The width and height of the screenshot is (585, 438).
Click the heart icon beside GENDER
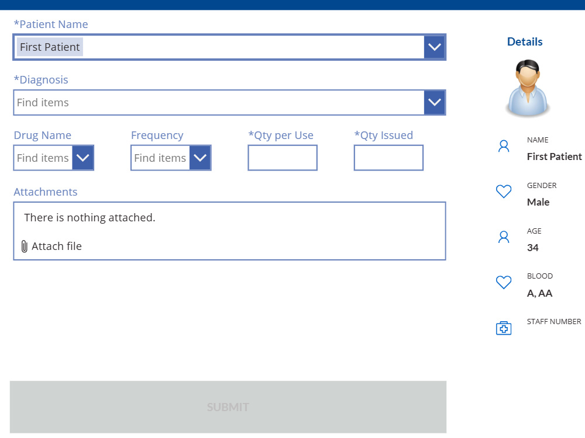(504, 192)
